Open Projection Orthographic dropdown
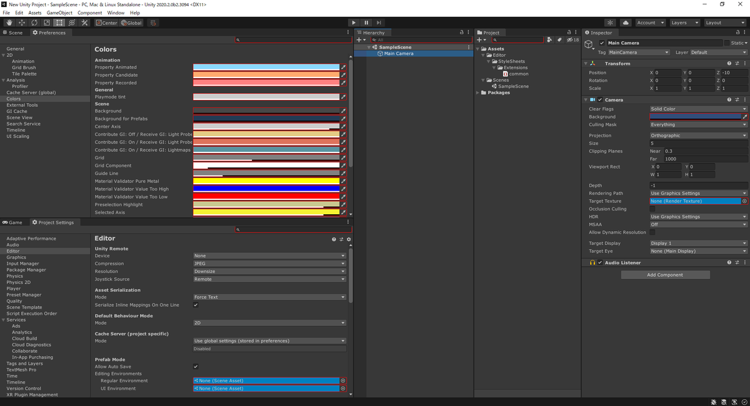Viewport: 750px width, 406px height. pos(698,136)
